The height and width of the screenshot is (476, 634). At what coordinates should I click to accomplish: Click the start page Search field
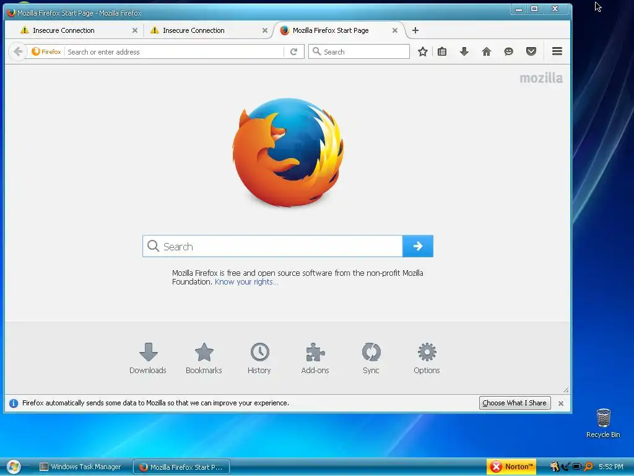pos(272,246)
